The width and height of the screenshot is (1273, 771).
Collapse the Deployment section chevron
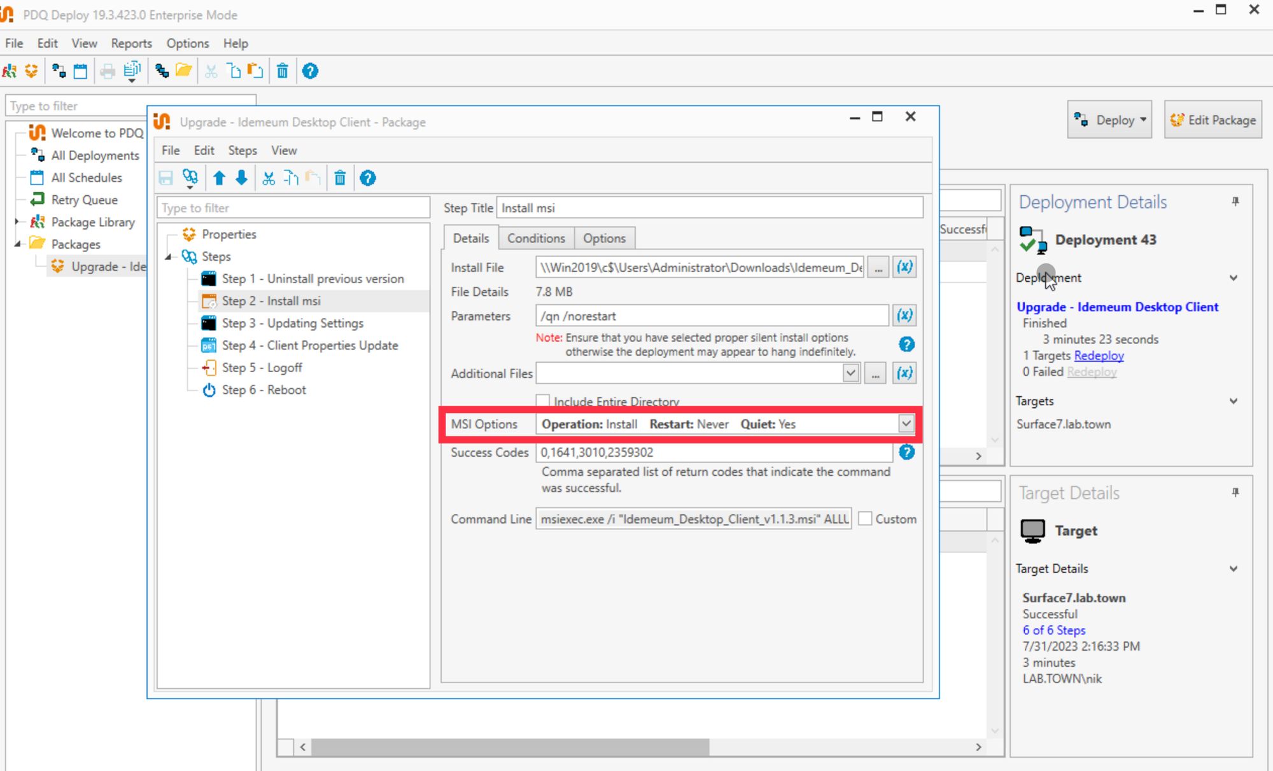click(1234, 278)
